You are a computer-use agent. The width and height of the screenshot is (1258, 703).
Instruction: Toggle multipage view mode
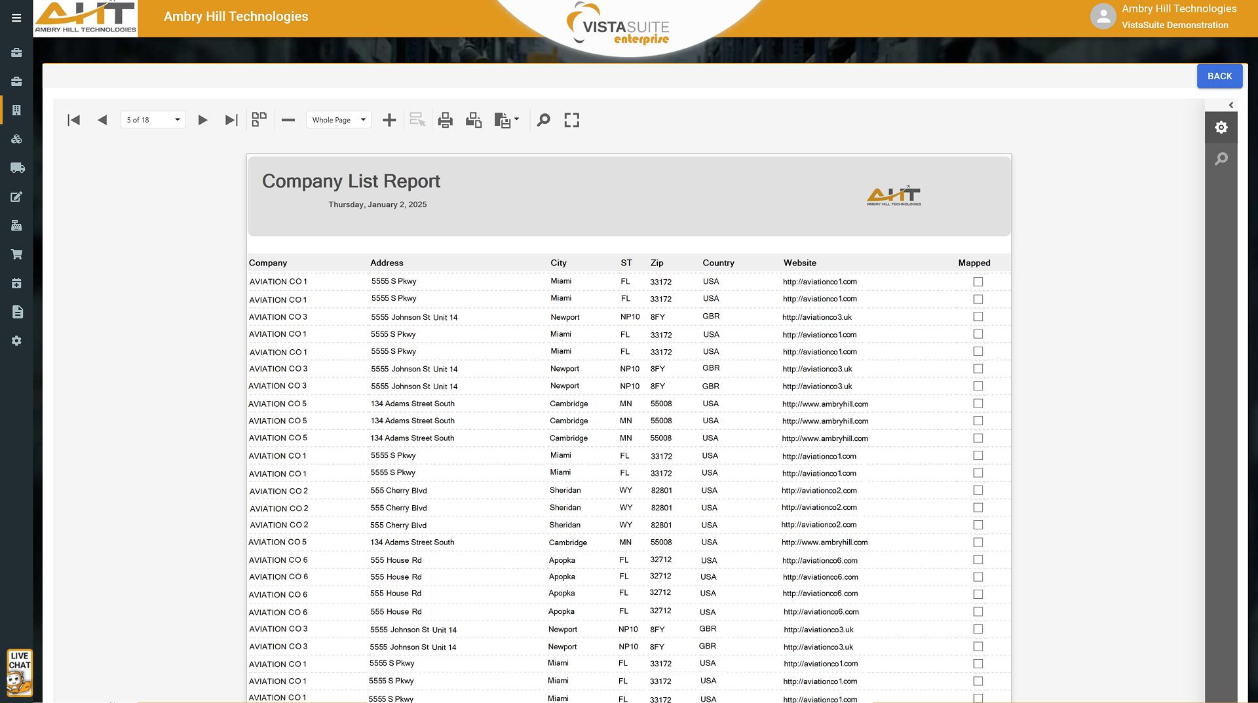259,119
